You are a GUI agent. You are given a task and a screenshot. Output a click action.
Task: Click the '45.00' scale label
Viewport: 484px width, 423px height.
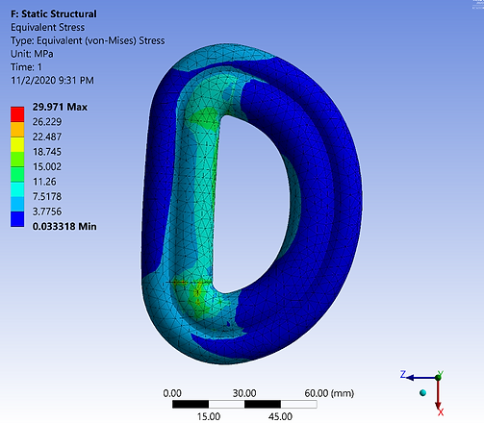pyautogui.click(x=280, y=416)
